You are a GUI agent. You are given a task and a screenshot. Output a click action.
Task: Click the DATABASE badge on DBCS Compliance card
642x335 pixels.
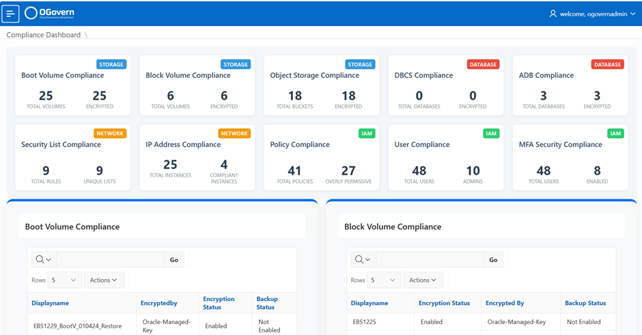click(x=483, y=65)
